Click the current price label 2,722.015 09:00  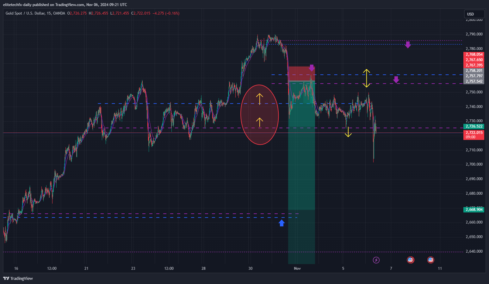[474, 135]
